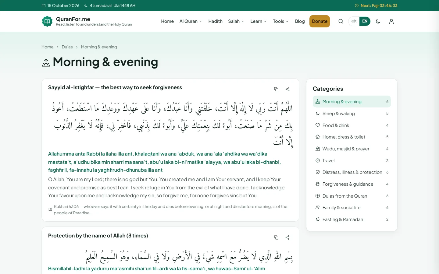Follow the Home breadcrumb link

tap(48, 47)
